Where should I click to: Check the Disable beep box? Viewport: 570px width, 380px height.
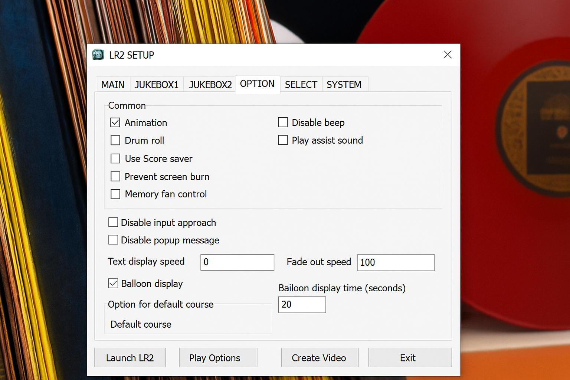[283, 122]
